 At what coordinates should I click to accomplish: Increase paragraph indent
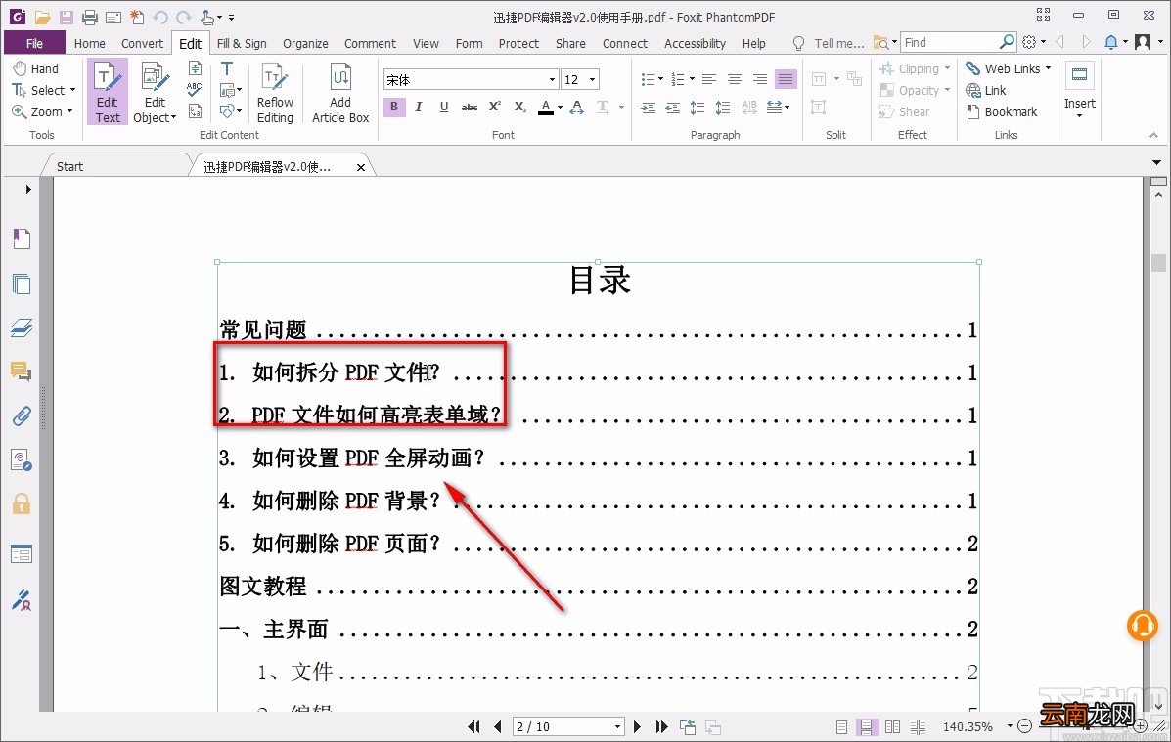pyautogui.click(x=648, y=108)
